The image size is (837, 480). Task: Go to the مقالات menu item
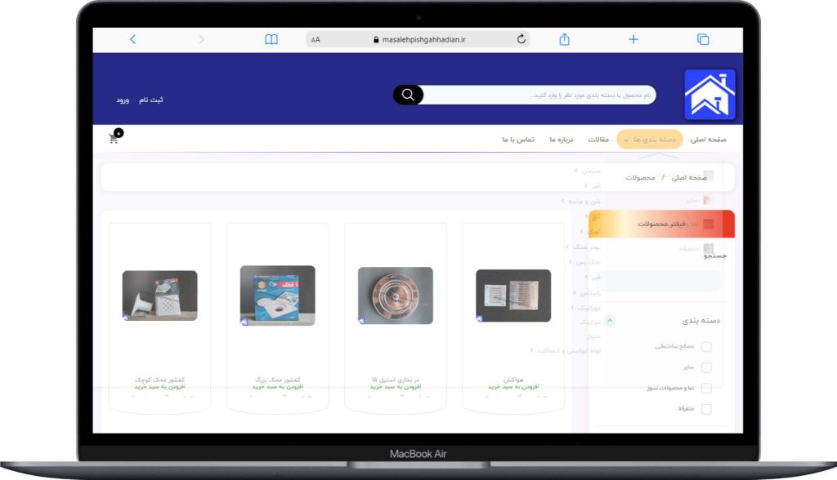click(599, 140)
